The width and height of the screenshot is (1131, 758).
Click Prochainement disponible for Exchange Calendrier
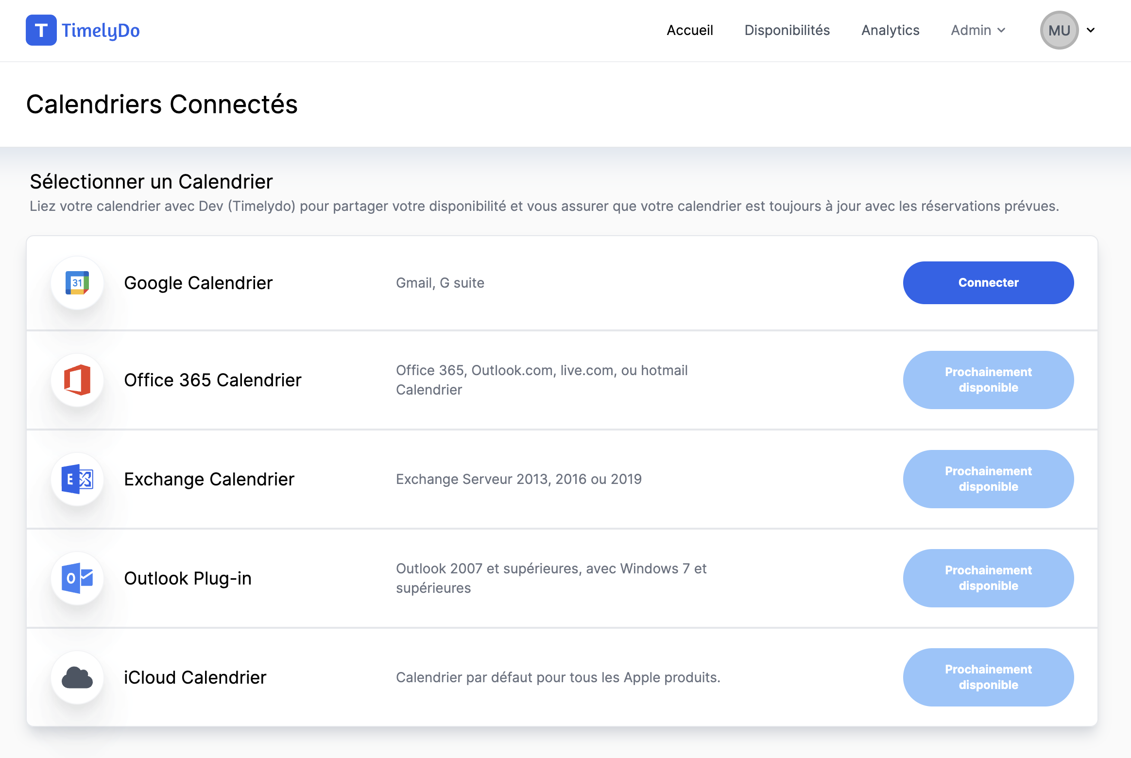pos(988,479)
